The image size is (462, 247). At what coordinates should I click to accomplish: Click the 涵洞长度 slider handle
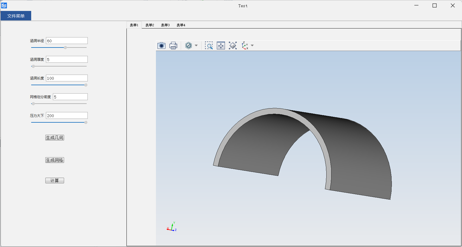tap(86, 85)
